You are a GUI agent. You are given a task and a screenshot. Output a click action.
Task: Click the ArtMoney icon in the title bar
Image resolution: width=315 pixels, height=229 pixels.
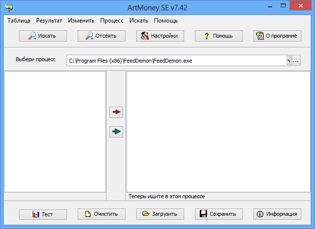click(x=8, y=6)
